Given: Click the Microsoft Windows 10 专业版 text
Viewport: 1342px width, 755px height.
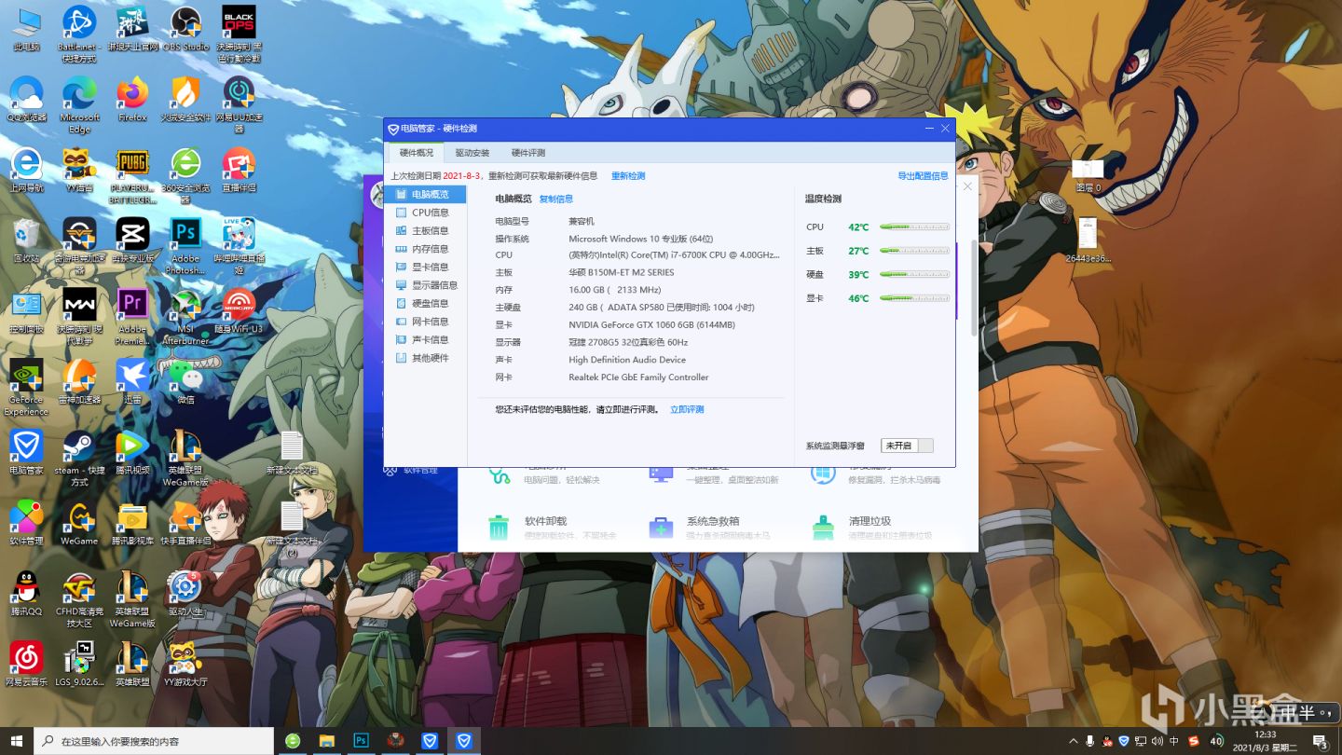Looking at the screenshot, I should tap(640, 239).
